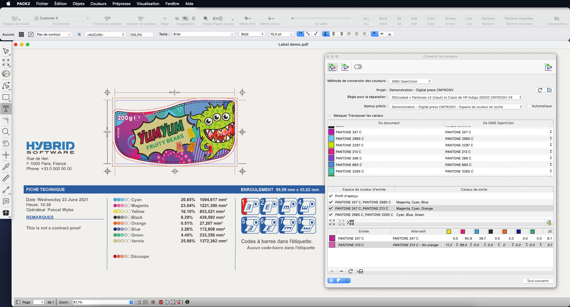Open the Arial font dropdown
The height and width of the screenshot is (307, 570).
[x=203, y=34]
